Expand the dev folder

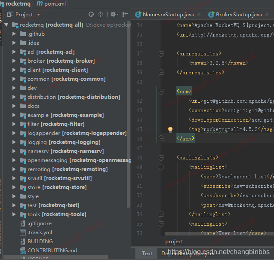(14, 88)
